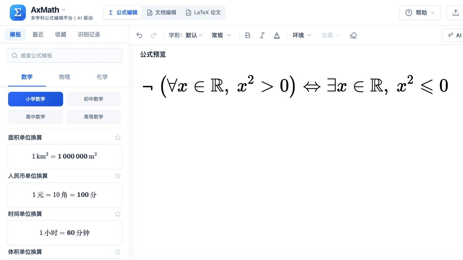Viewport: 463px width, 260px height.
Task: Click the magnifier icon in search box
Action: [x=15, y=55]
